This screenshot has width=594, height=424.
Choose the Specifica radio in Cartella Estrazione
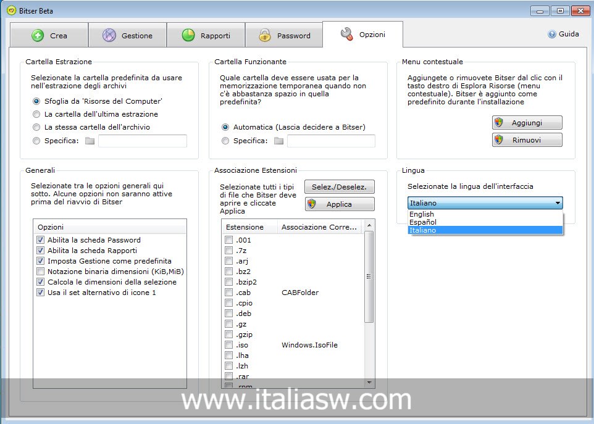click(x=36, y=141)
